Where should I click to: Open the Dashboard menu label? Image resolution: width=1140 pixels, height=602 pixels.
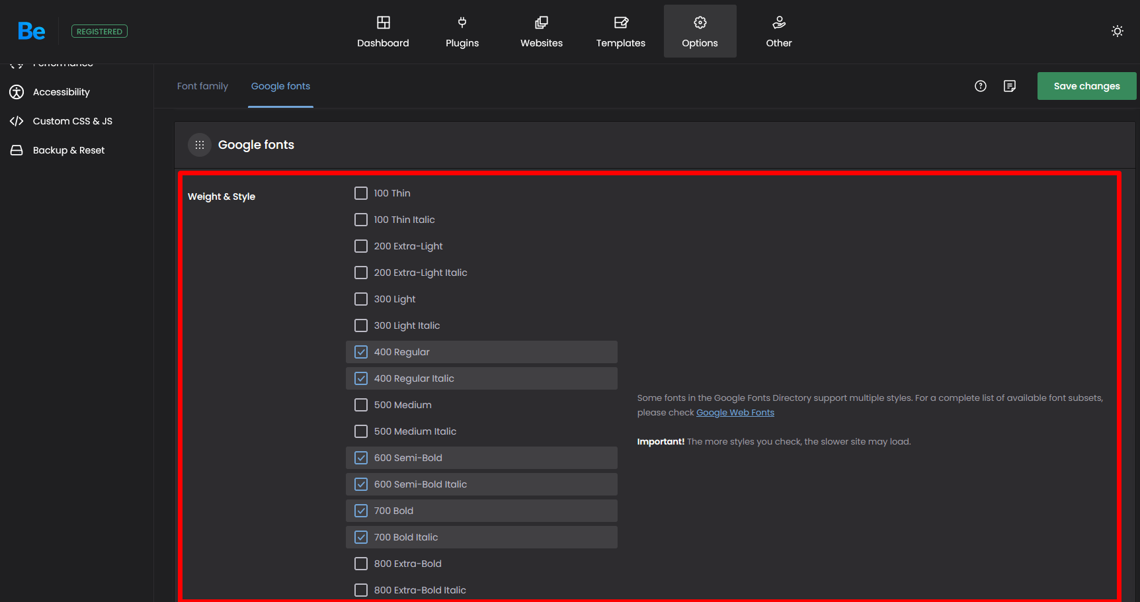(383, 43)
